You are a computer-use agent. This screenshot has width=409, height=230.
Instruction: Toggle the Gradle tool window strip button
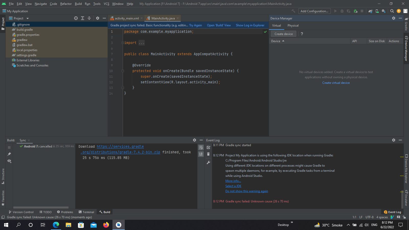[x=406, y=24]
